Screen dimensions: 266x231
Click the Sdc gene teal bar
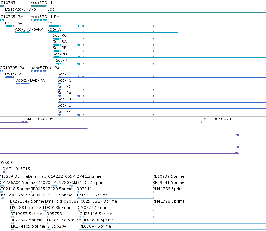click(x=157, y=12)
